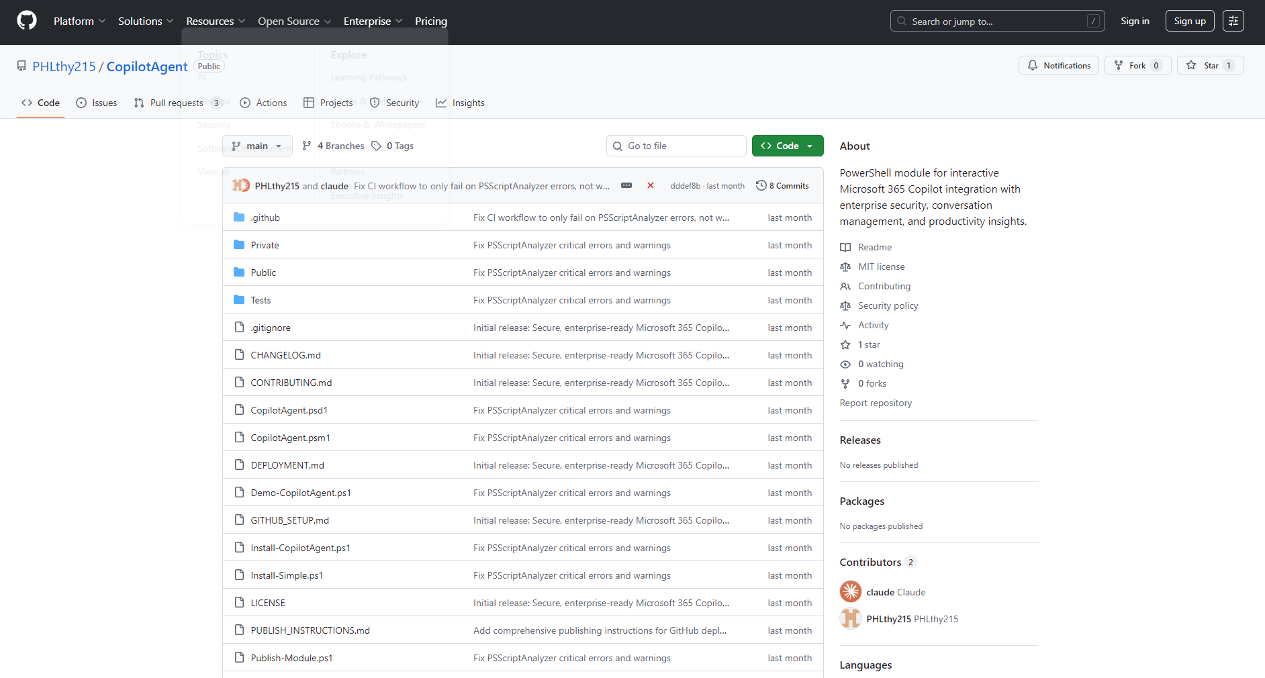View the 0 Tags list
This screenshot has width=1265, height=678.
393,146
